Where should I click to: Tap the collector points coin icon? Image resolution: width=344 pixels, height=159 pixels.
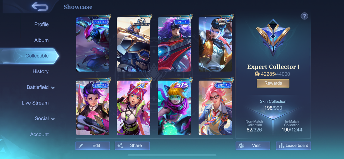click(x=257, y=74)
